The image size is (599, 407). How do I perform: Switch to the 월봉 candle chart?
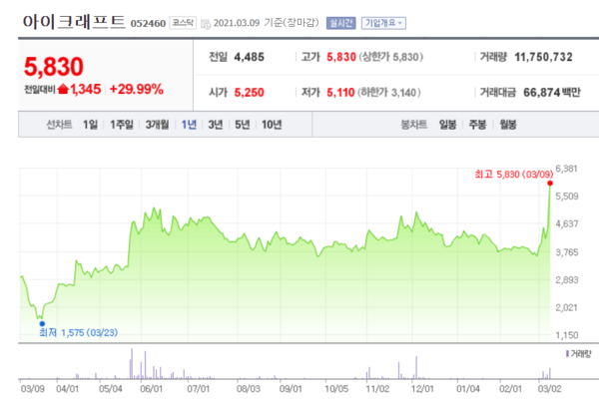[x=508, y=125]
